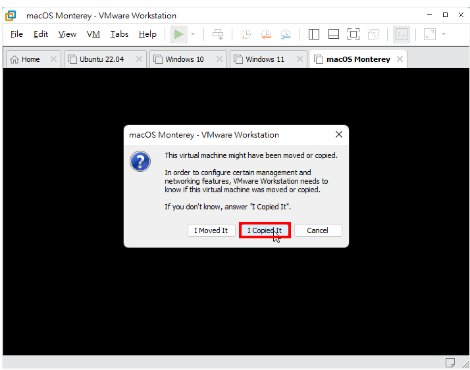Enter full screen mode icon
Screen dimensions: 470x370
pos(353,34)
